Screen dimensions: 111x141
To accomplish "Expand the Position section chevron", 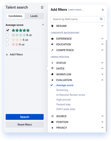I will tap(102, 122).
